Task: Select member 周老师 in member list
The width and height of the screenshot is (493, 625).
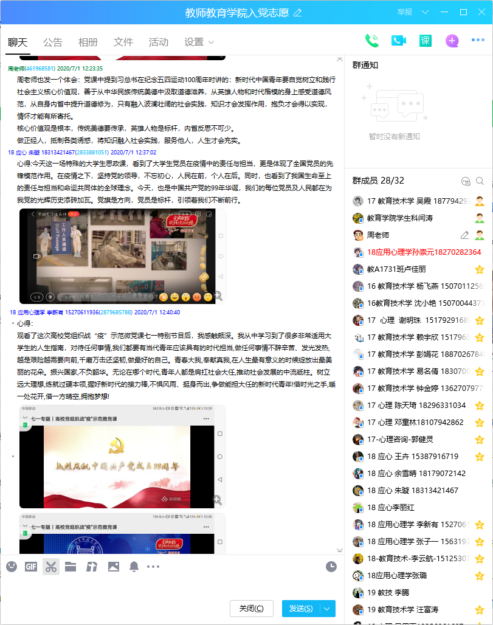Action: [x=378, y=235]
